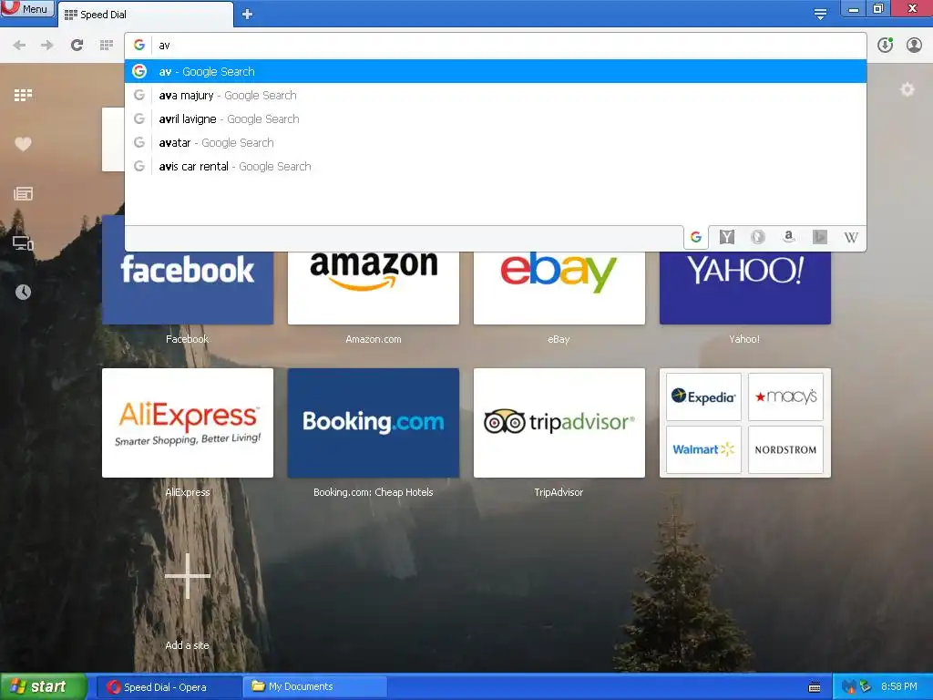This screenshot has width=933, height=700.
Task: Reload the page
Action: (77, 46)
